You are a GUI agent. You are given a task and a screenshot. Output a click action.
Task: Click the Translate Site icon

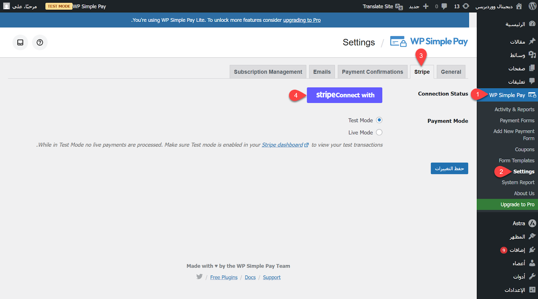pos(399,6)
